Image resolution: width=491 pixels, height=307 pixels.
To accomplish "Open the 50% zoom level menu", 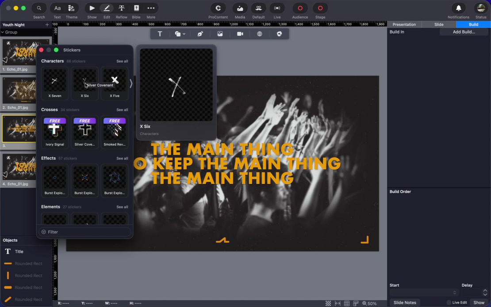I will (x=369, y=303).
